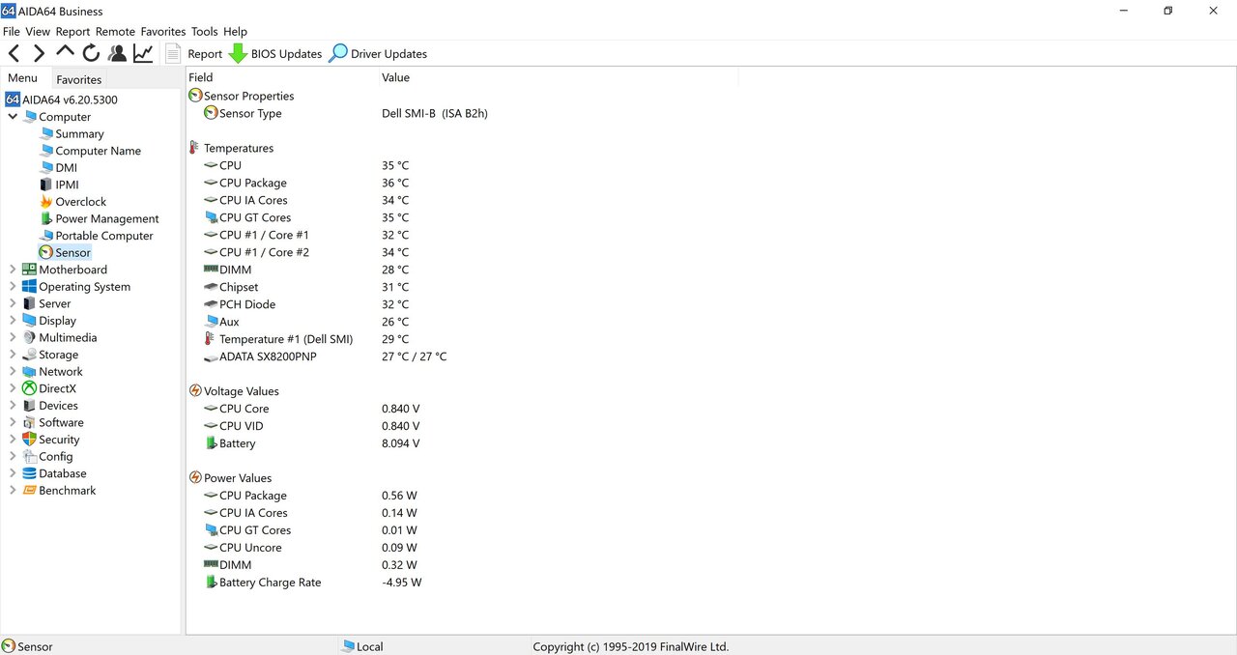Click the Storage drive icon

[x=29, y=355]
